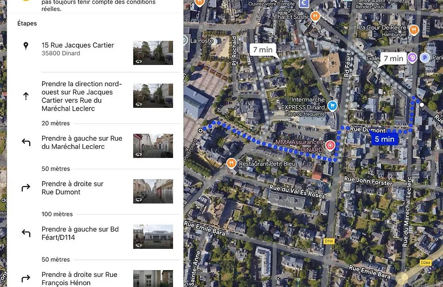Click the turn-left arrow for Rue du Maréchal Leclerc
The image size is (443, 287).
[x=26, y=142]
